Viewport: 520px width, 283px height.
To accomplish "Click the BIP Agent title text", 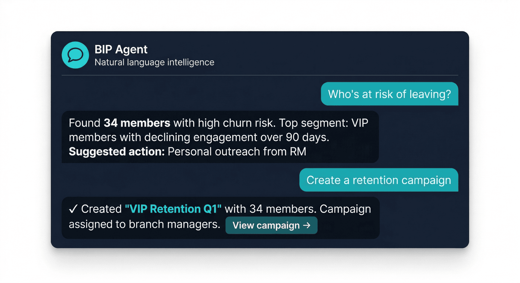I will pos(121,49).
